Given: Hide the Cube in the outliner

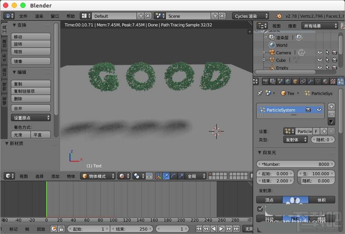Looking at the screenshot, I should 319,60.
